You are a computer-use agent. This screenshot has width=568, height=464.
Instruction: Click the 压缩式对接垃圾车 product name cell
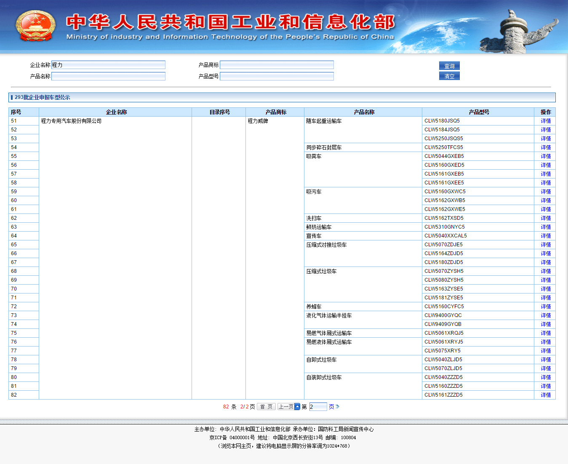363,253
